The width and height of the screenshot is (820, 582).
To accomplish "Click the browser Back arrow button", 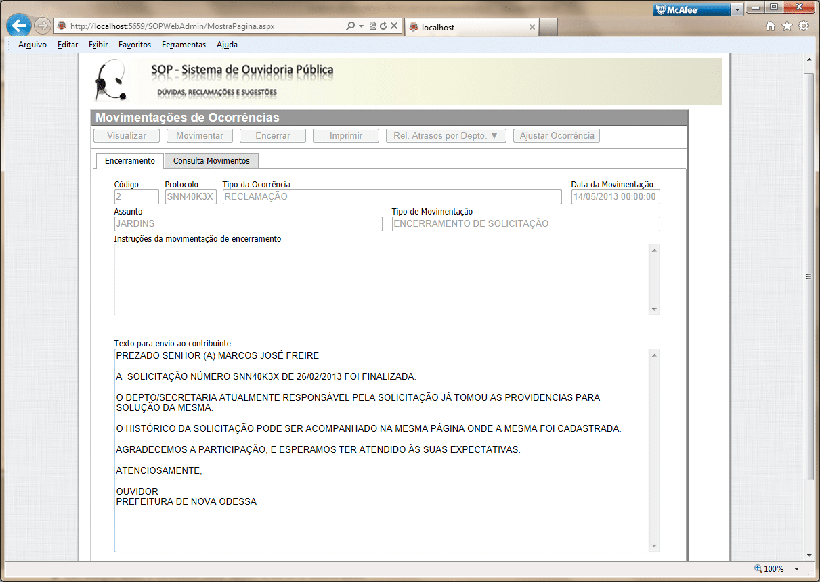I will click(19, 26).
